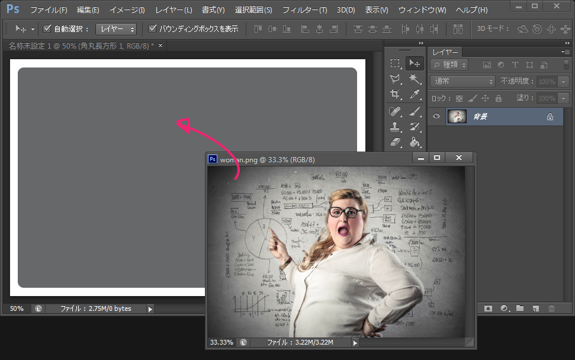Open the 種類 layer filter dropdown
The height and width of the screenshot is (360, 575).
450,65
